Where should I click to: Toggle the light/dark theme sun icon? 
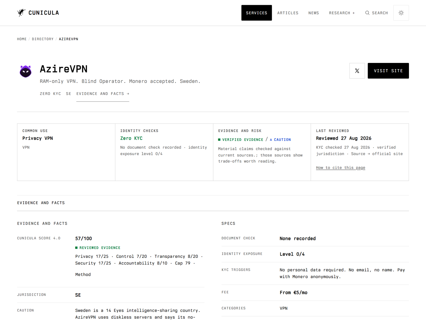(x=401, y=13)
